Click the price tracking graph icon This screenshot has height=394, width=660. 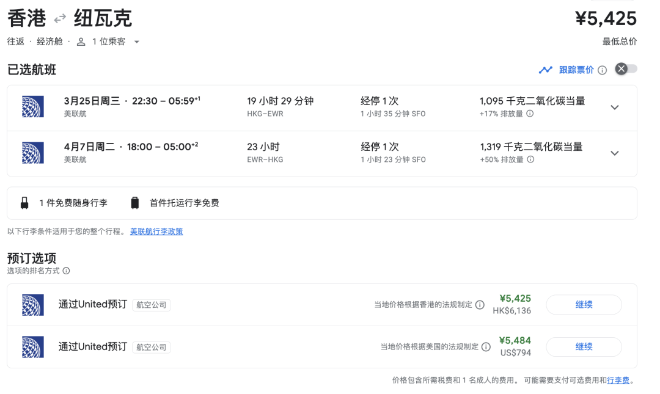point(545,70)
